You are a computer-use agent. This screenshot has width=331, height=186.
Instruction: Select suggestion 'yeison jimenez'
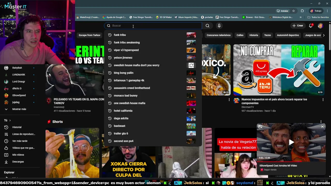tap(153, 58)
